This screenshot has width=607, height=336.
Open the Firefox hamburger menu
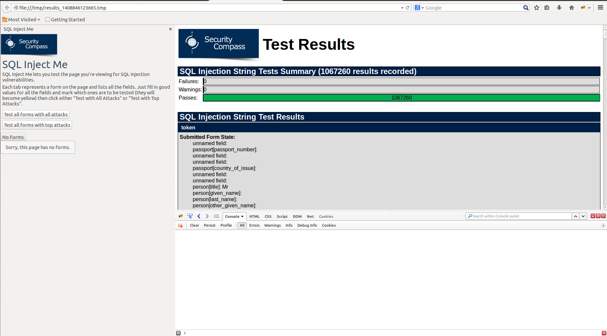(600, 8)
